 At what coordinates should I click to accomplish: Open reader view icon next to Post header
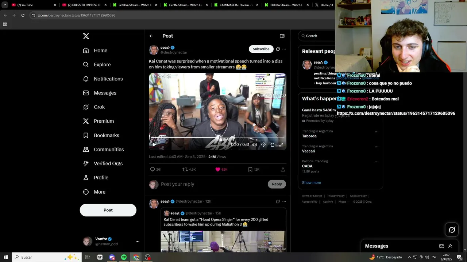coord(282,36)
